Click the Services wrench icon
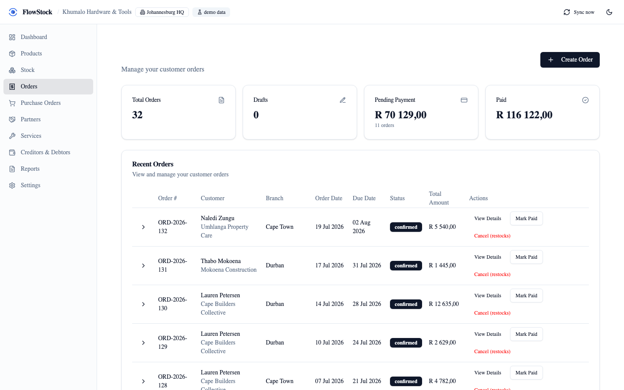624x390 pixels. click(x=12, y=136)
